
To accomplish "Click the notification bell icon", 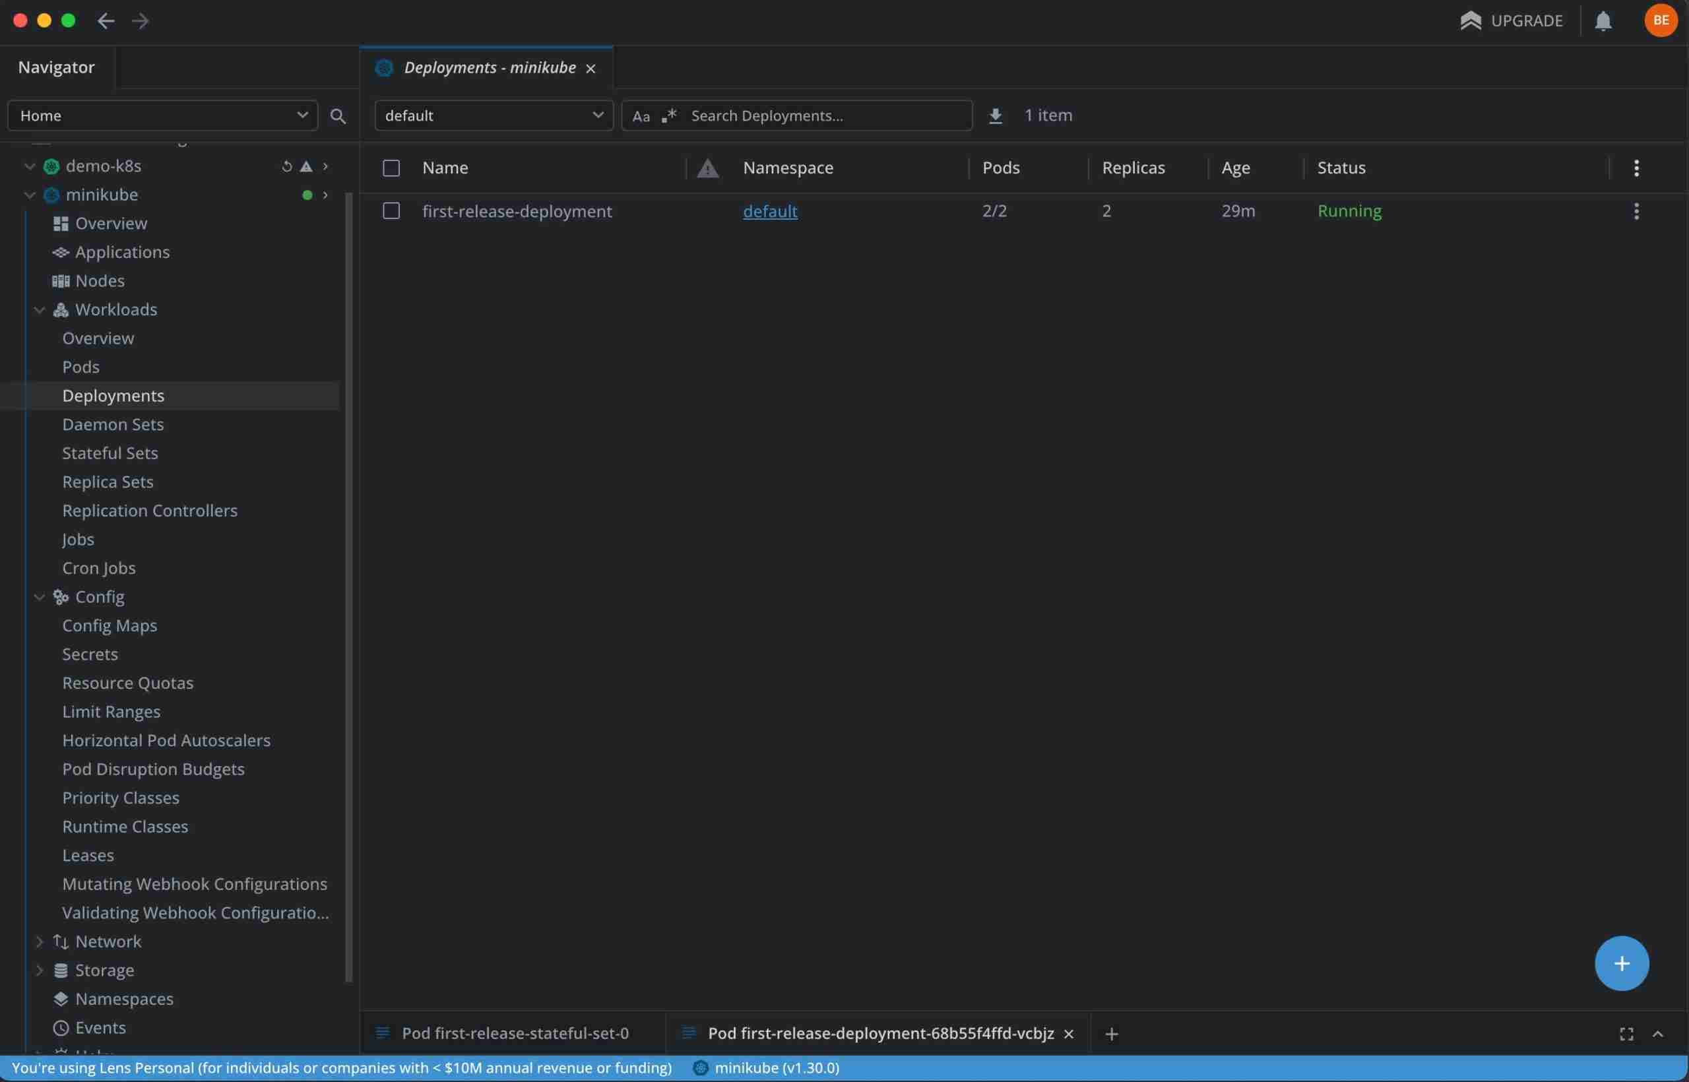I will pyautogui.click(x=1603, y=20).
